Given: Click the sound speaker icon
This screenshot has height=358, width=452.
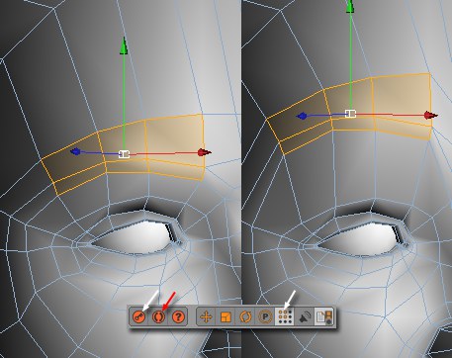Looking at the screenshot, I should pos(305,317).
